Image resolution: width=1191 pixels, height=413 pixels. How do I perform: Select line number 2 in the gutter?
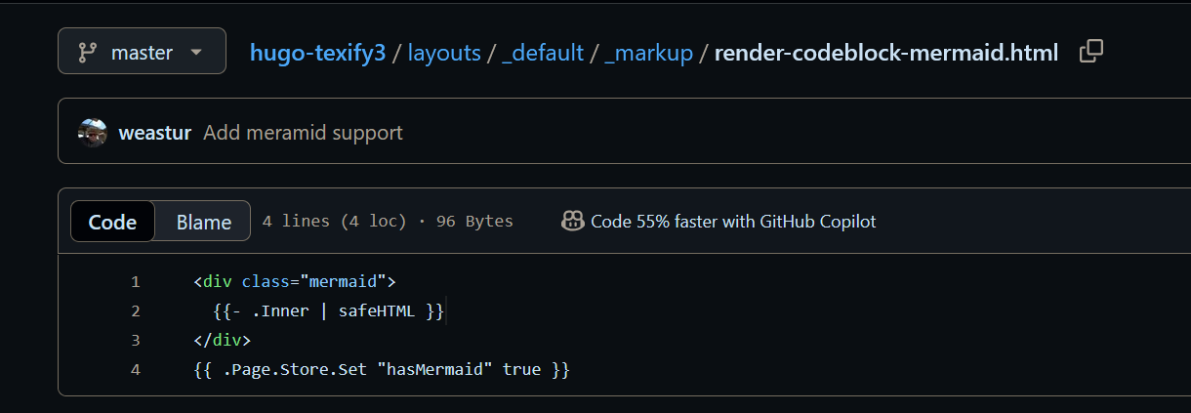click(136, 311)
